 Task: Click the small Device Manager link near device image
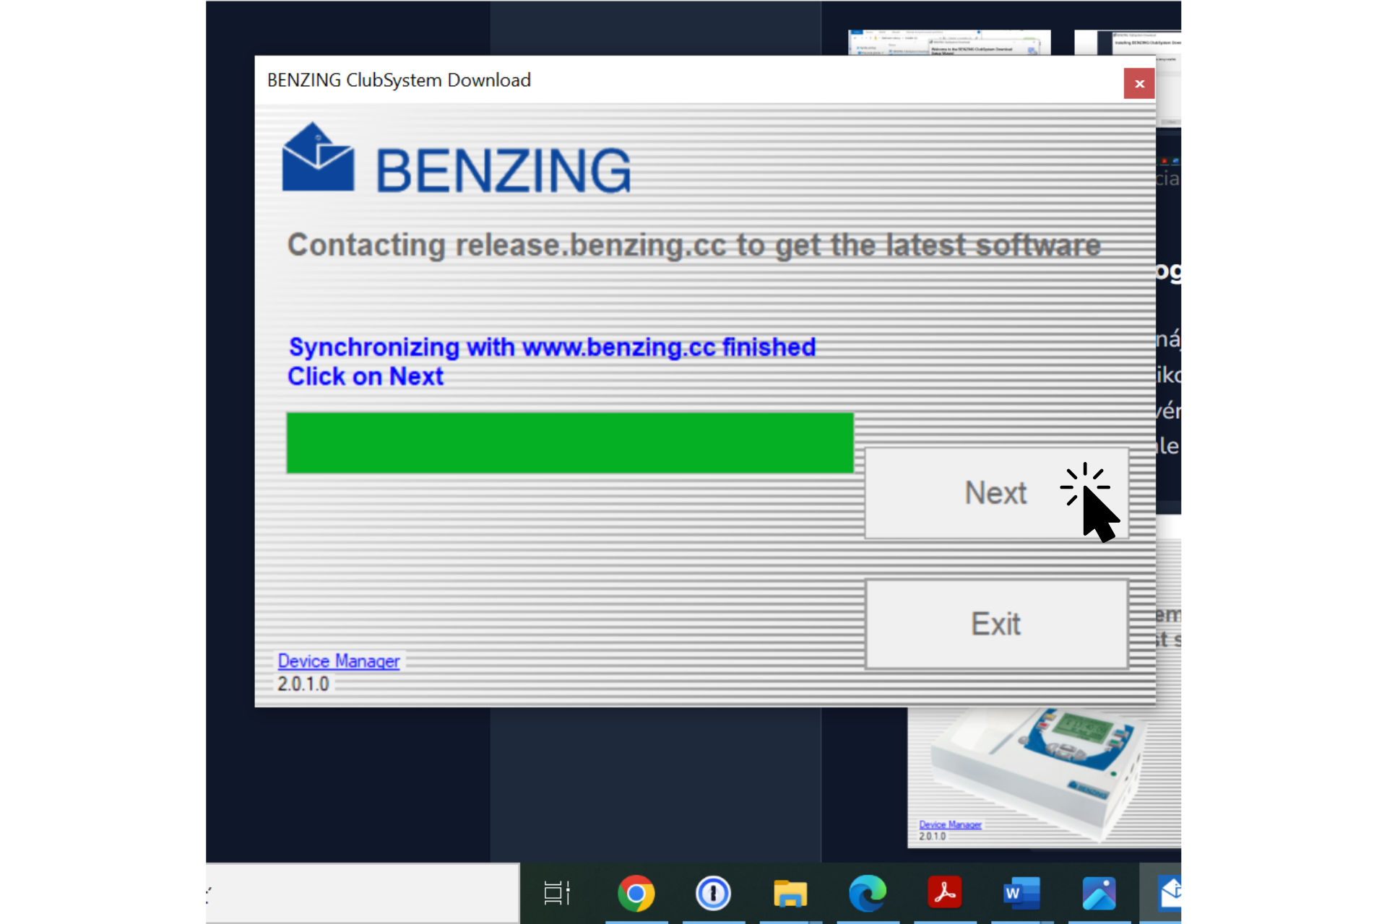(950, 824)
